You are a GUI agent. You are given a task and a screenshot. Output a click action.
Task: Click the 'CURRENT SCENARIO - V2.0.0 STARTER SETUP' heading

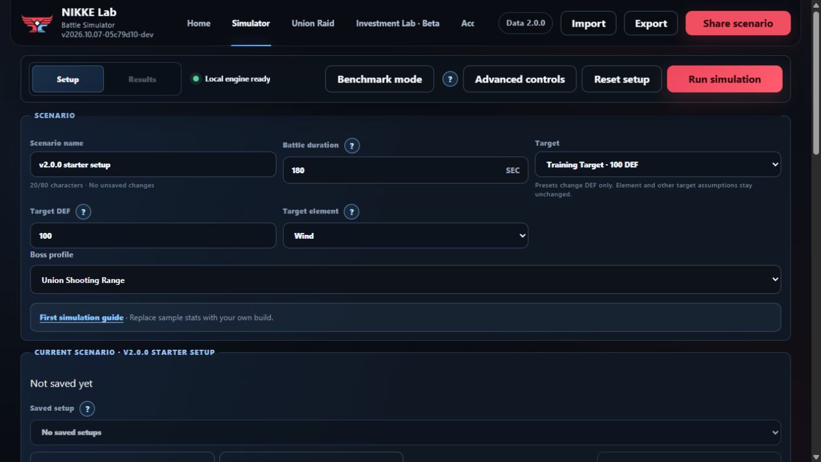124,352
